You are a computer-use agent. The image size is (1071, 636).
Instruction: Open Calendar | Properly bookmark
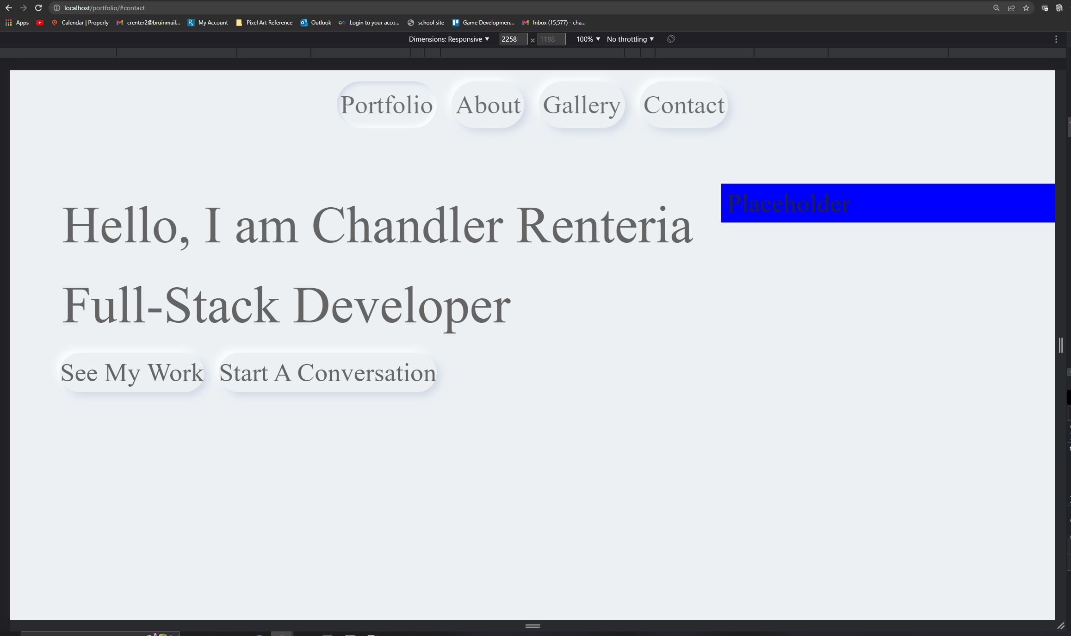80,23
